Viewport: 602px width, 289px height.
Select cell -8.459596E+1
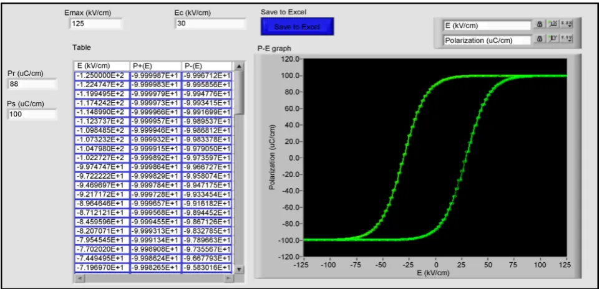click(x=102, y=222)
